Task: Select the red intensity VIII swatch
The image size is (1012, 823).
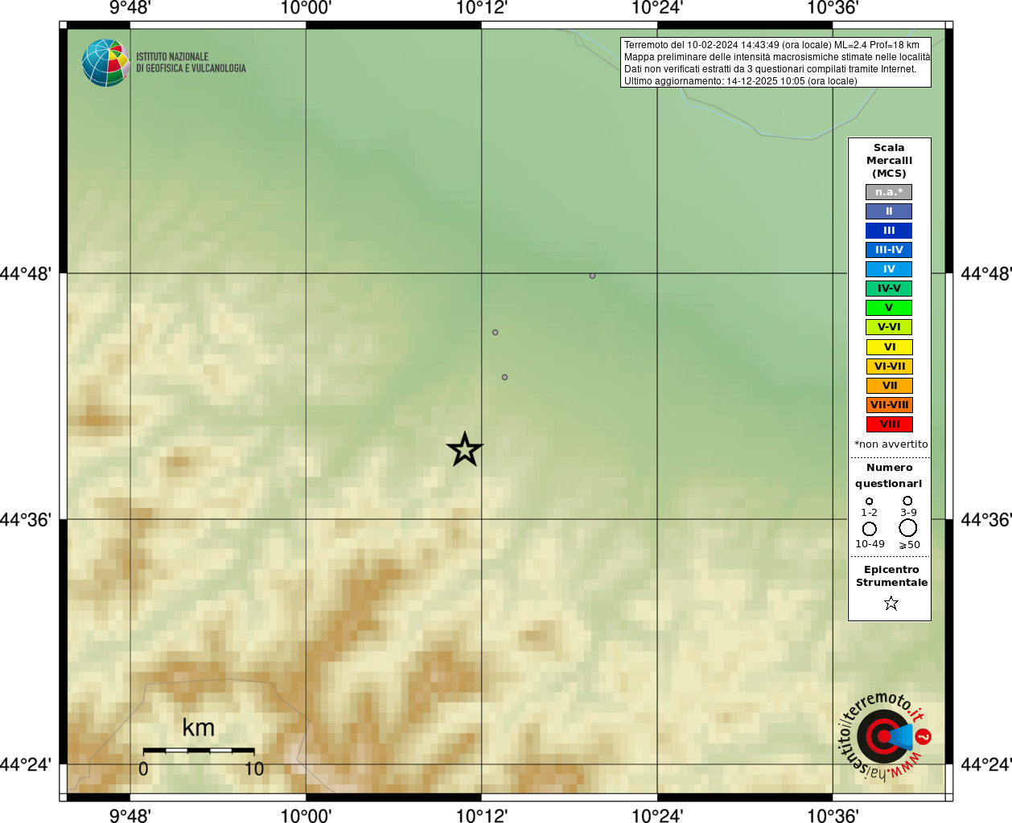Action: coord(889,424)
